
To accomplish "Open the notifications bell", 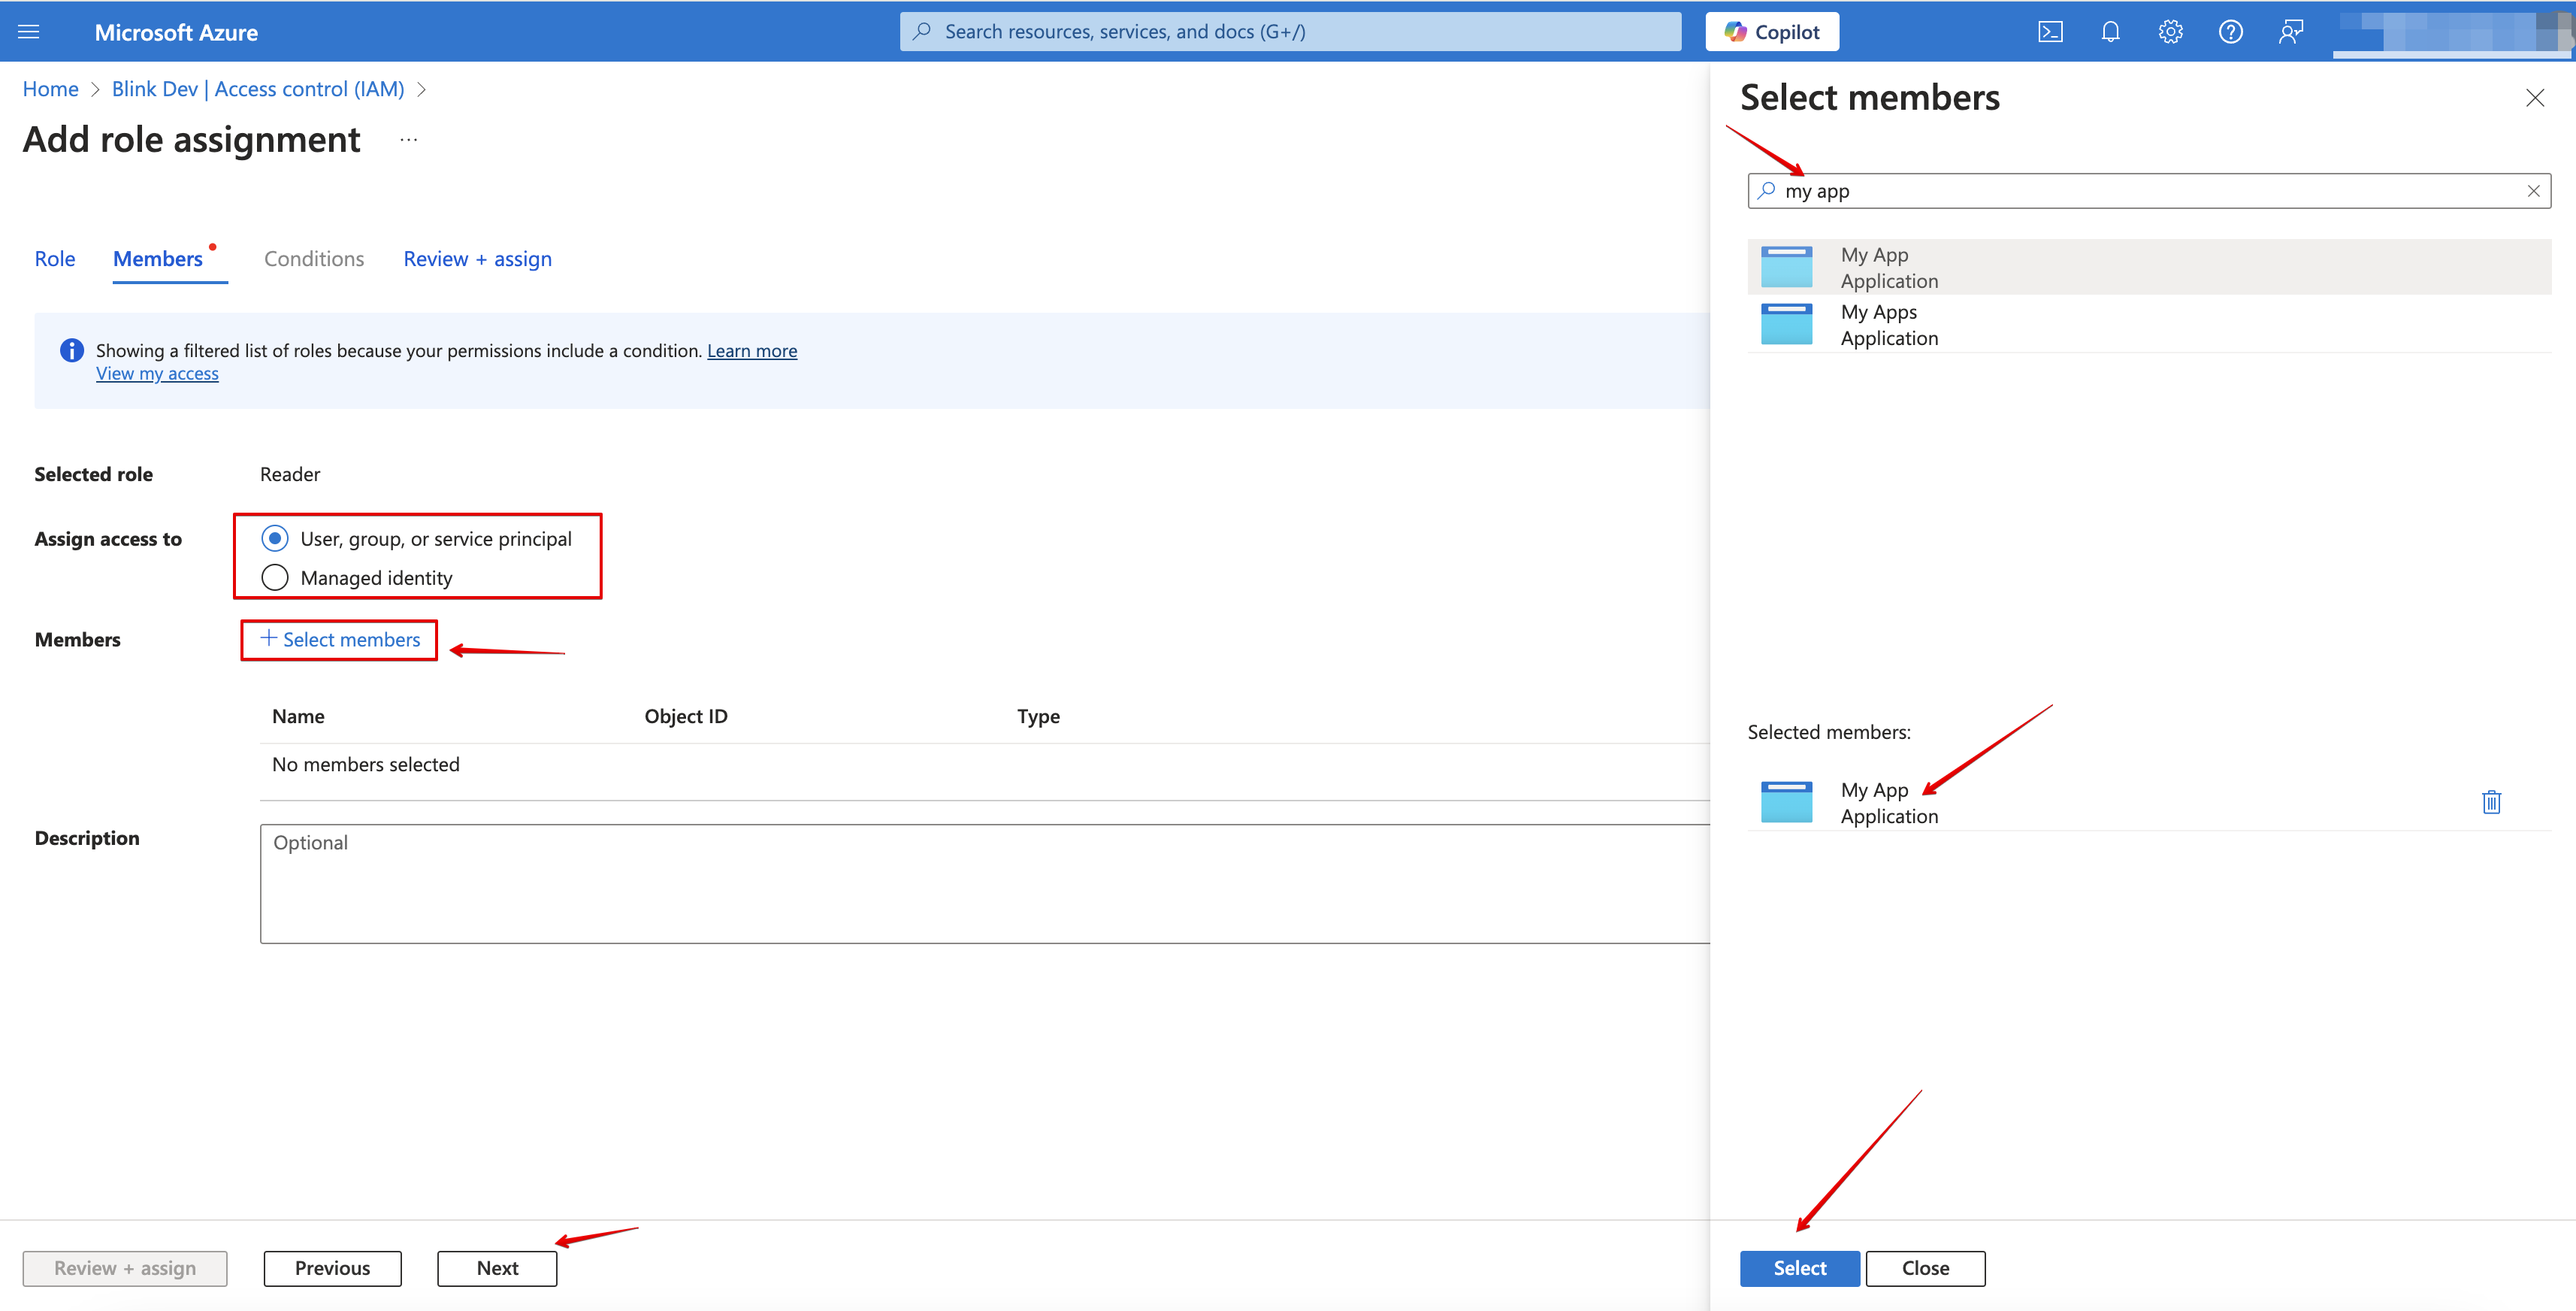I will tap(2110, 32).
